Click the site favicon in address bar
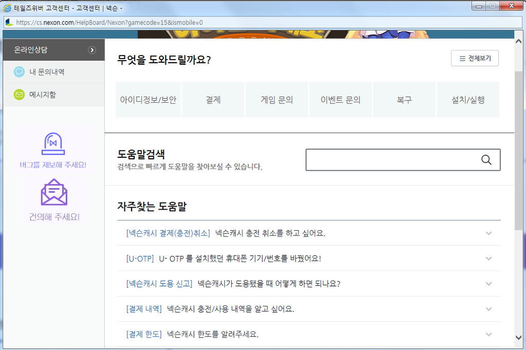This screenshot has height=350, width=526. (9, 23)
